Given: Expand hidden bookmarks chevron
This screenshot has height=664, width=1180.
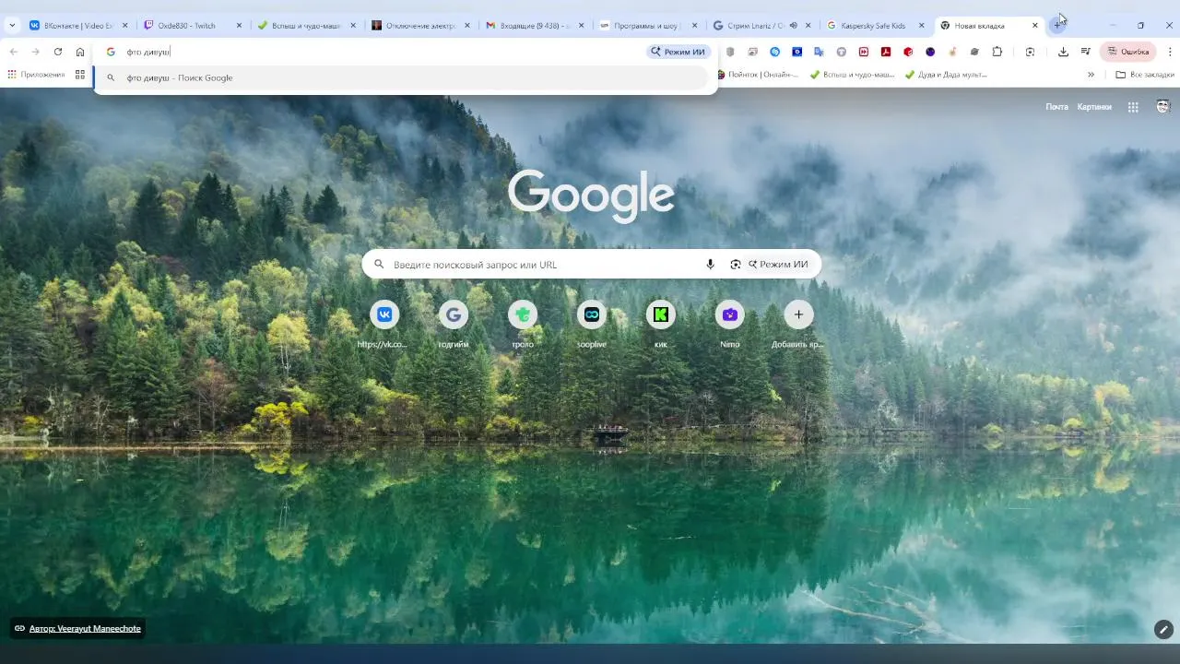Looking at the screenshot, I should pos(1091,75).
